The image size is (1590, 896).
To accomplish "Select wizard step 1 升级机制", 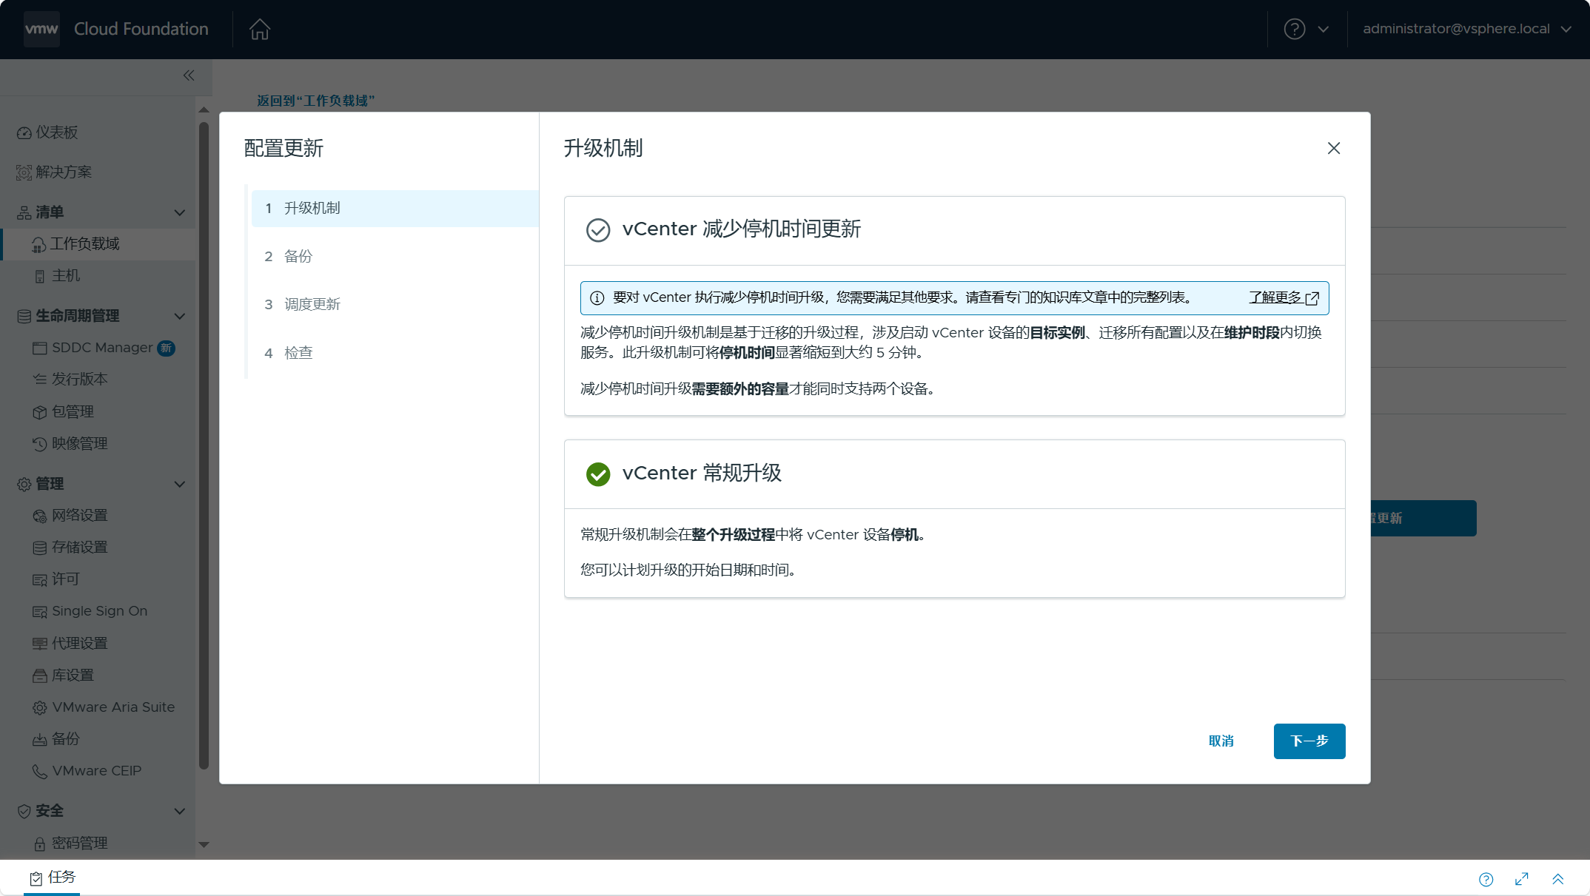I will pyautogui.click(x=395, y=209).
